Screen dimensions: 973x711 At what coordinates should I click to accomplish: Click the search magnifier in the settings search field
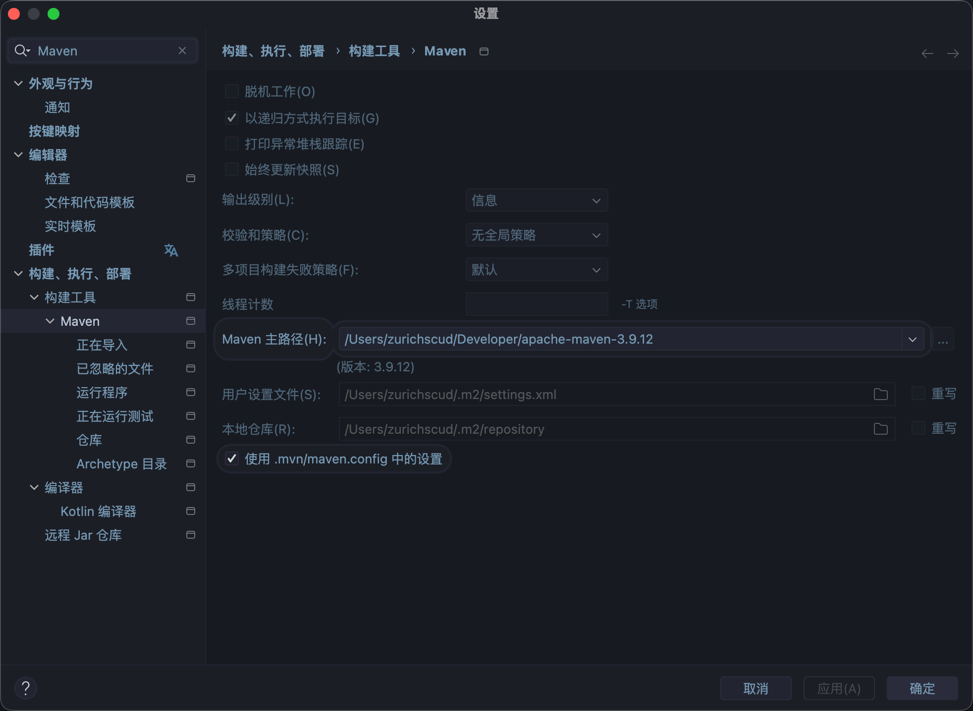pyautogui.click(x=21, y=51)
